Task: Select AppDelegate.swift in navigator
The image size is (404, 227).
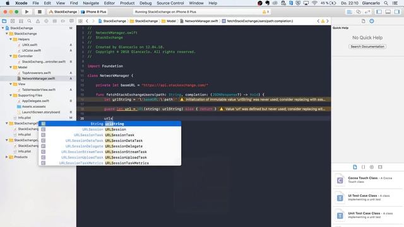Action: click(35, 101)
